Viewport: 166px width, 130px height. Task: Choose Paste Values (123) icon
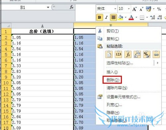(119, 54)
